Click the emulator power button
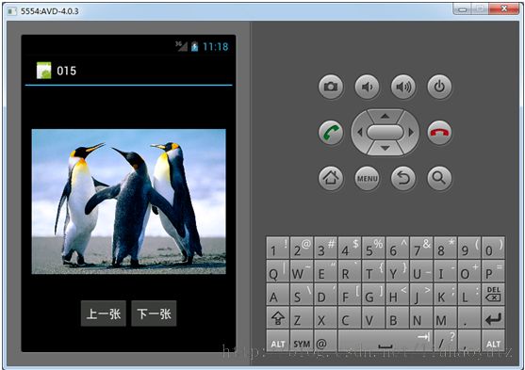This screenshot has width=525, height=370. click(439, 87)
